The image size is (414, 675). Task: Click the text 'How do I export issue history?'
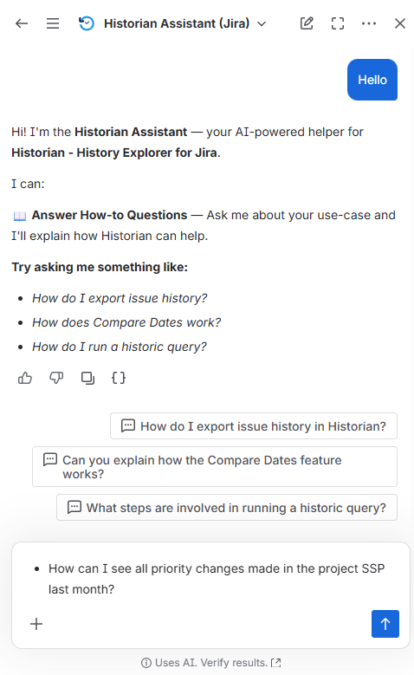pos(120,298)
